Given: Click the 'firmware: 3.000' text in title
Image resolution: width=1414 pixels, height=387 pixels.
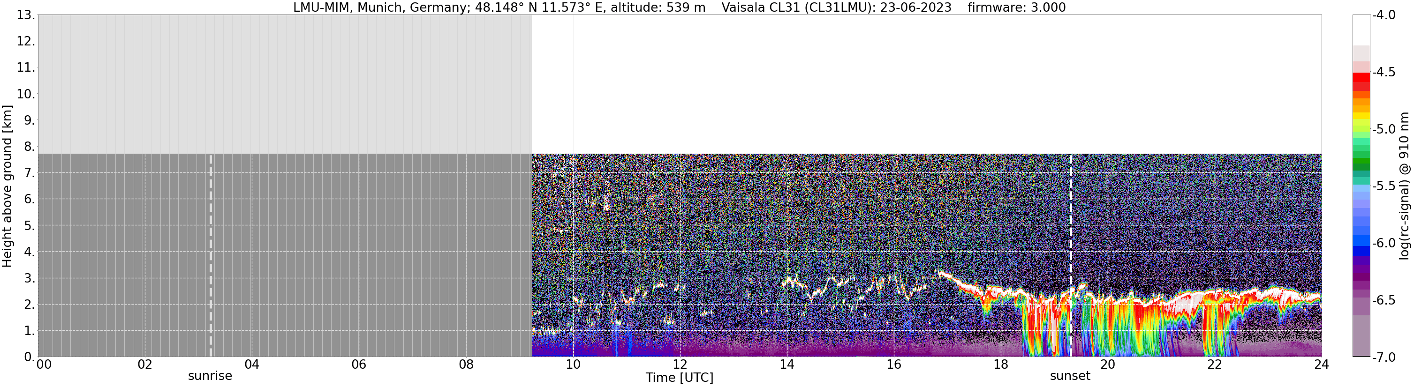Looking at the screenshot, I should tap(1017, 7).
